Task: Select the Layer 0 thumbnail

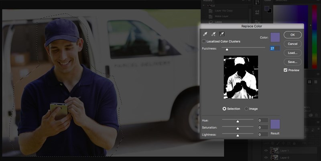Action: (x=274, y=157)
